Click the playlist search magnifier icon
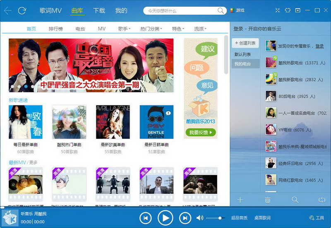The image size is (331, 228). coord(295,200)
